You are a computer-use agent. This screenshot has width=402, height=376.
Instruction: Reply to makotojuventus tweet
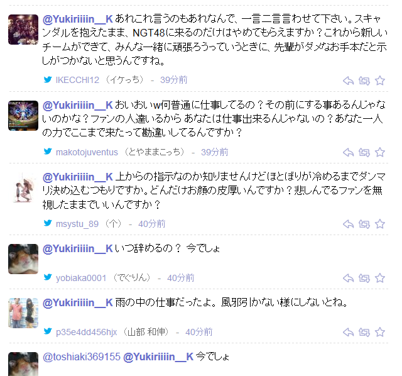[348, 152]
